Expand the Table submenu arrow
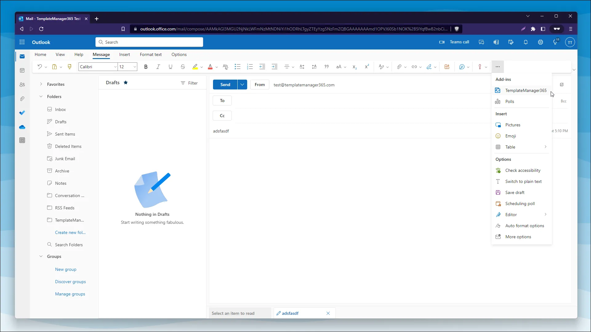This screenshot has width=591, height=332. pyautogui.click(x=545, y=147)
